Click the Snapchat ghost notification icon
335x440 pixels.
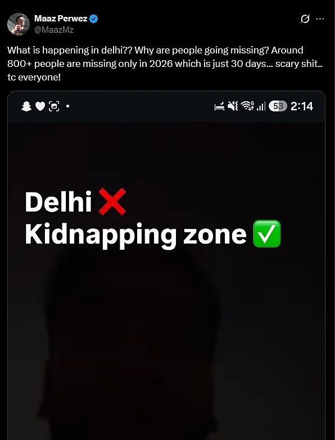pyautogui.click(x=26, y=106)
